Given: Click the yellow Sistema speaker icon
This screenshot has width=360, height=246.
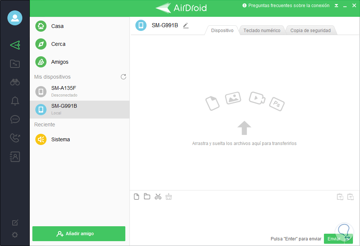Looking at the screenshot, I should tap(41, 139).
